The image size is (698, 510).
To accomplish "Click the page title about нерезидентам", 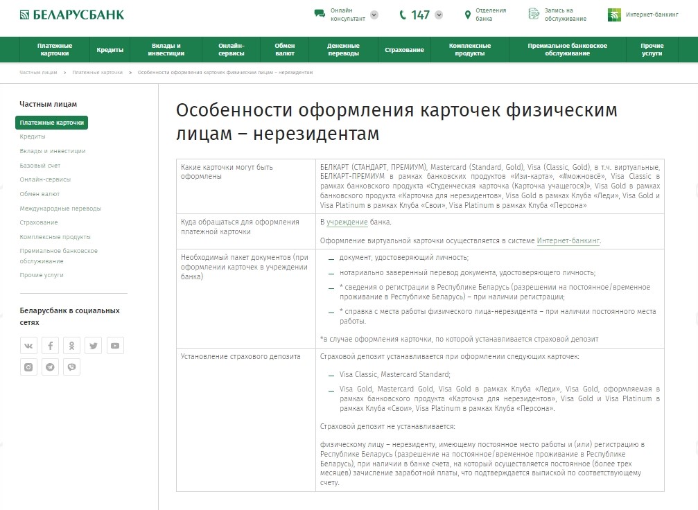I will pyautogui.click(x=396, y=121).
